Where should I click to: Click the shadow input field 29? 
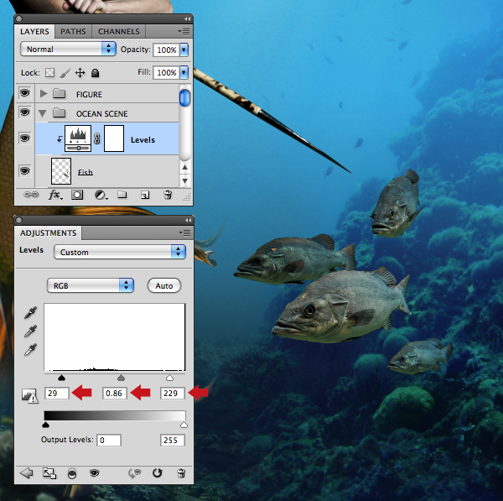coord(57,394)
